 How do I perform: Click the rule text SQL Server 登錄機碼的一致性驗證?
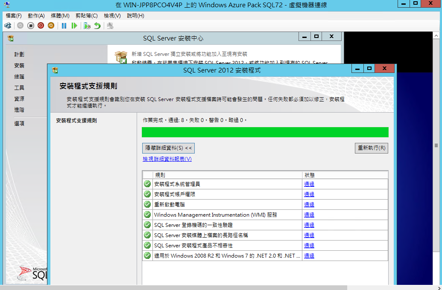point(193,225)
